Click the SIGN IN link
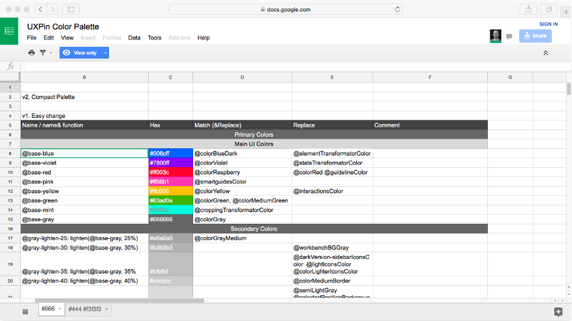The height and width of the screenshot is (321, 572). (x=548, y=24)
